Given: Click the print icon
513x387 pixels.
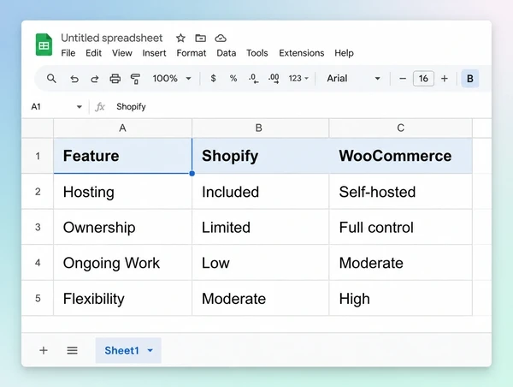Looking at the screenshot, I should (x=115, y=79).
